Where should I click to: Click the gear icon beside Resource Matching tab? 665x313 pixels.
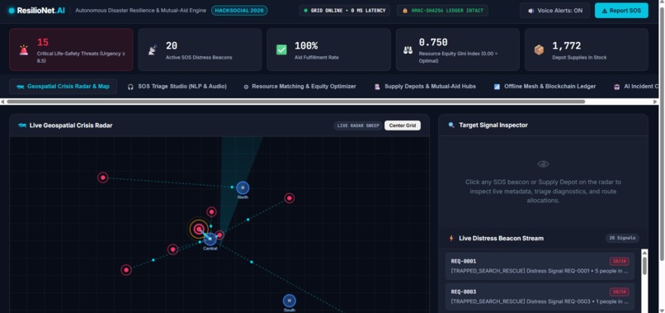pyautogui.click(x=246, y=87)
